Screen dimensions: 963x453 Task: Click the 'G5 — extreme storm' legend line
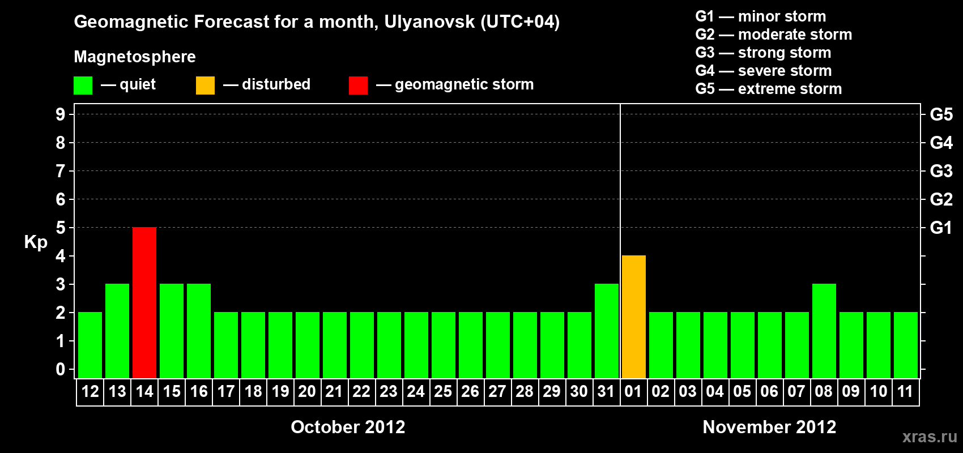pos(768,89)
